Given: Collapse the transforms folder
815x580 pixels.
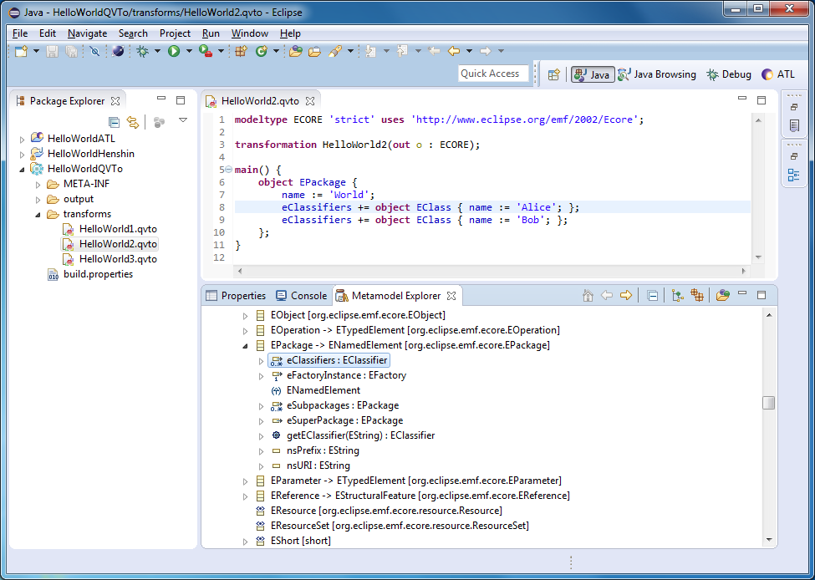Looking at the screenshot, I should click(x=38, y=215).
